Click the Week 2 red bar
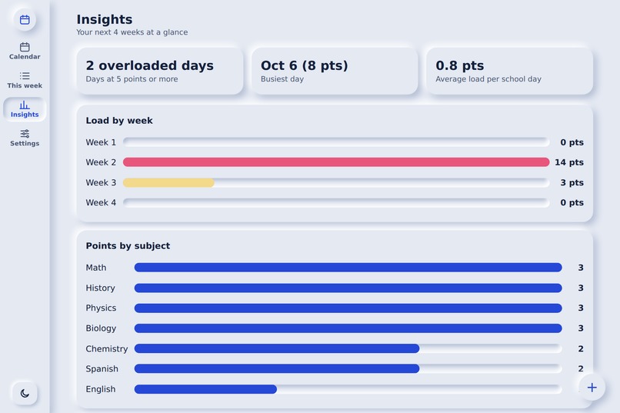 (x=336, y=162)
